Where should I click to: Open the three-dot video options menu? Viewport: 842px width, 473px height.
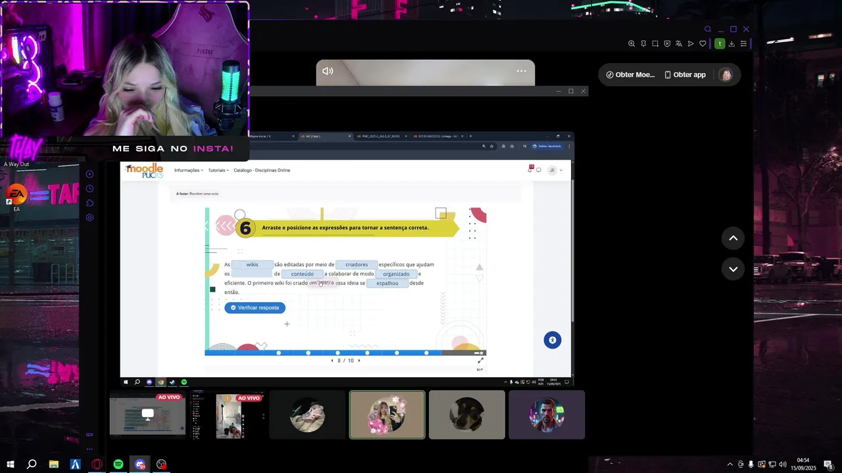pos(522,71)
